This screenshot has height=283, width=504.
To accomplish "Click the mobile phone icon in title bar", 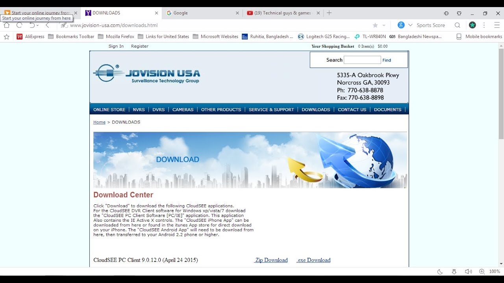I will point(446,13).
